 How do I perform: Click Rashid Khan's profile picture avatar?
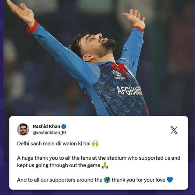coord(23,129)
